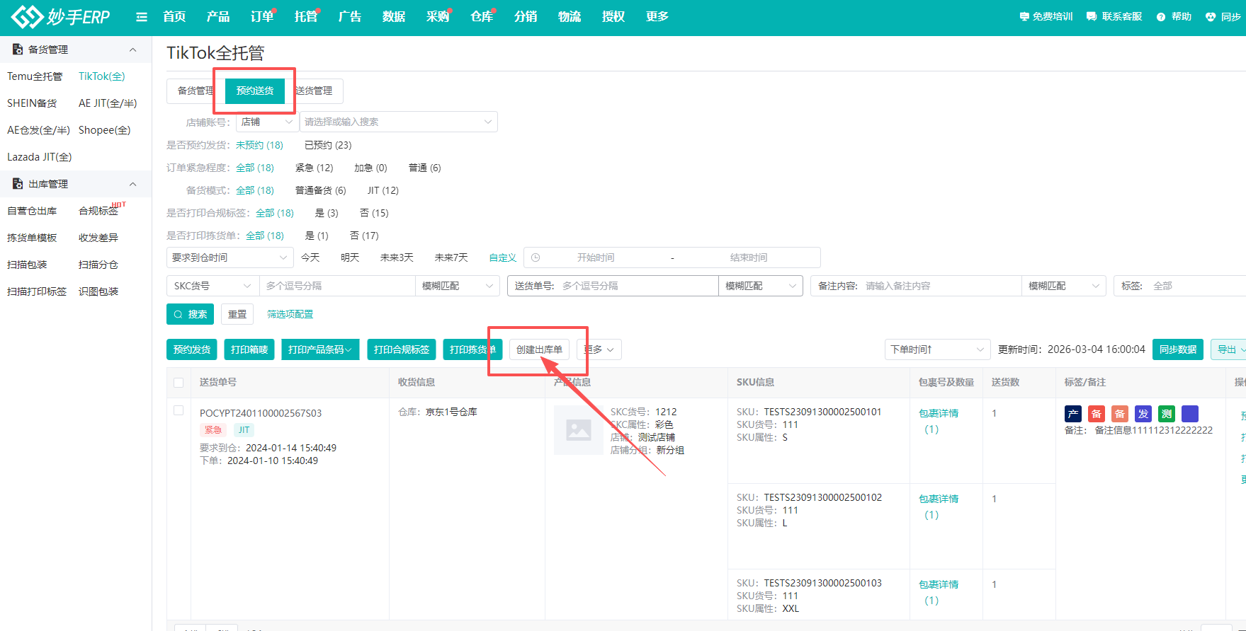Toggle the select-all checkbox in table header

pyautogui.click(x=179, y=383)
